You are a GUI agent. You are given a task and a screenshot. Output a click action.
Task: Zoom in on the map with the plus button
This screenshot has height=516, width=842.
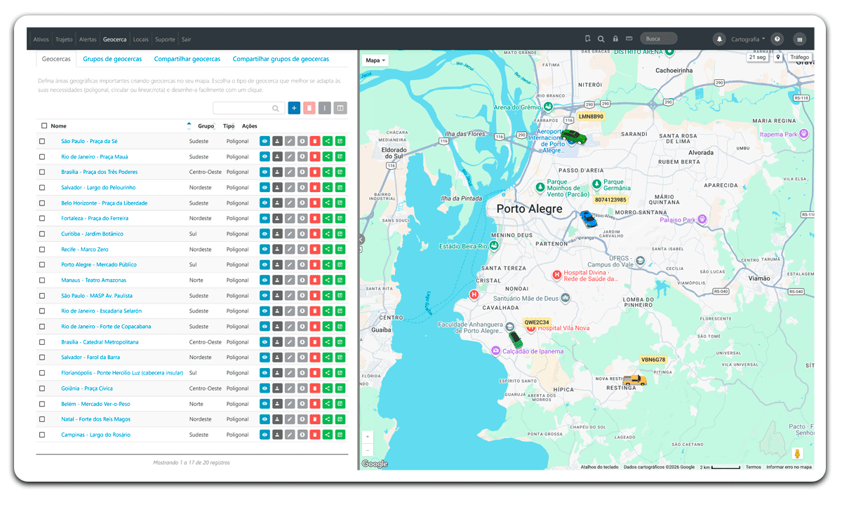click(x=368, y=437)
